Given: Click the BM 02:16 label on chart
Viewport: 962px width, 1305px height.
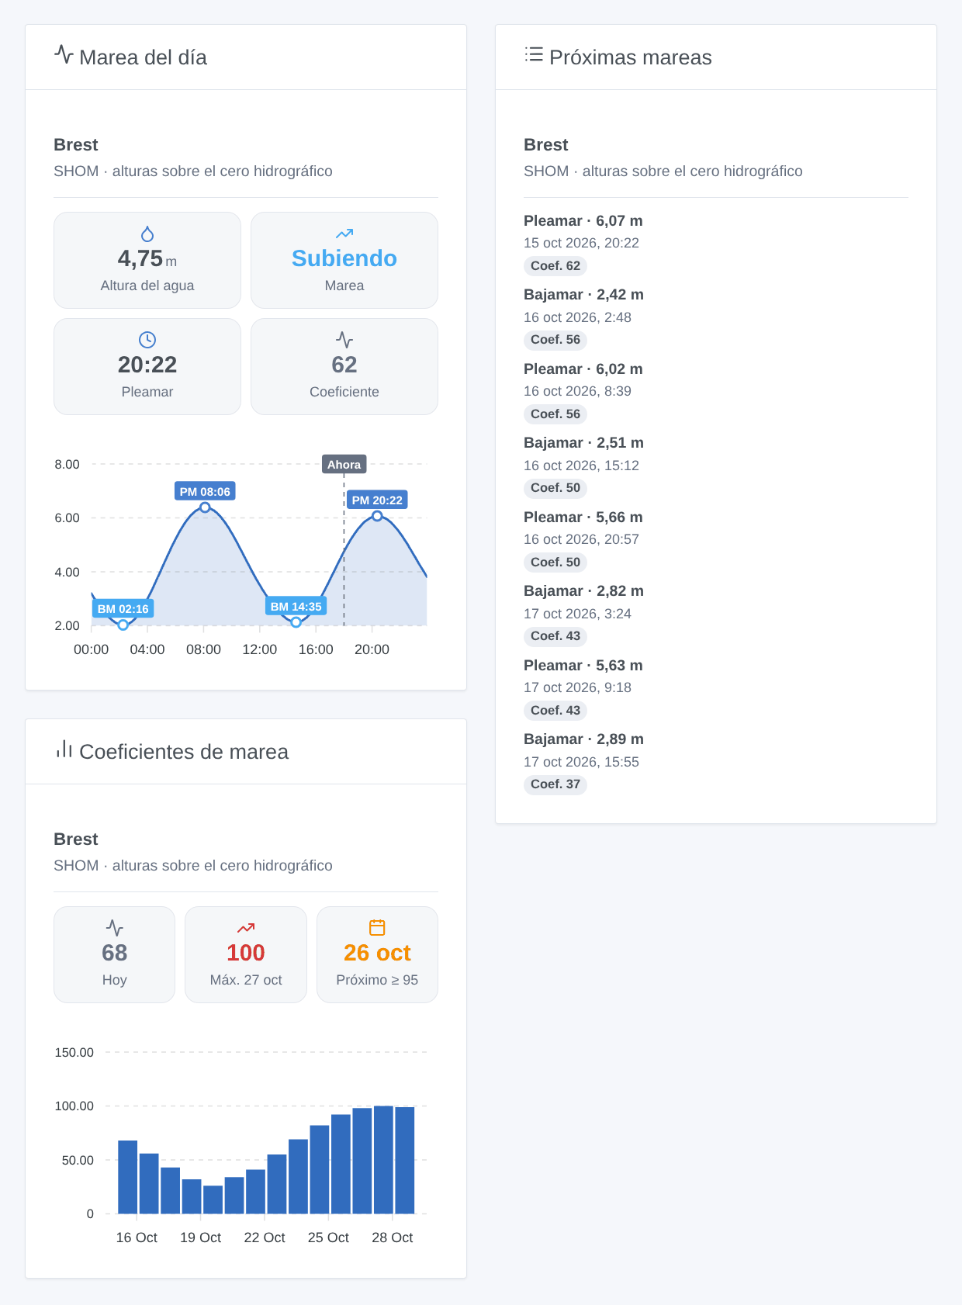Looking at the screenshot, I should (123, 609).
